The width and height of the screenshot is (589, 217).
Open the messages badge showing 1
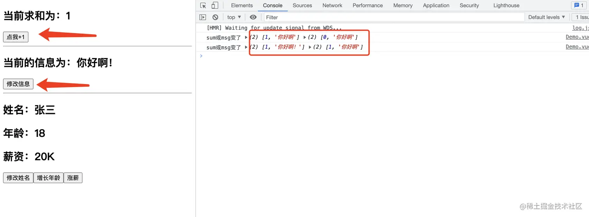pos(578,5)
